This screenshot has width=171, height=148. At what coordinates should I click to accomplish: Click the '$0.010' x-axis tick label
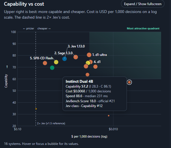coord(113,129)
